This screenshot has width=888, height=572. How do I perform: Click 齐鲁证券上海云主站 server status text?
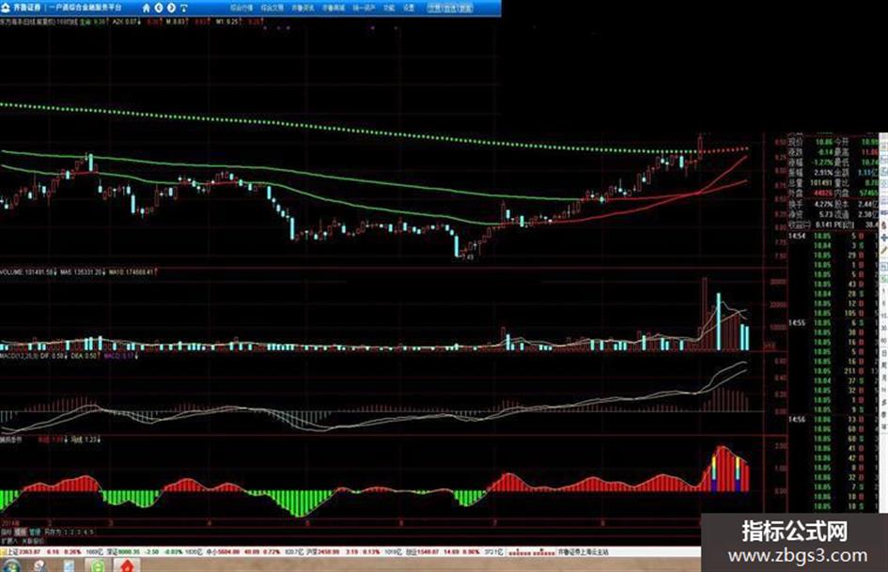pyautogui.click(x=584, y=551)
